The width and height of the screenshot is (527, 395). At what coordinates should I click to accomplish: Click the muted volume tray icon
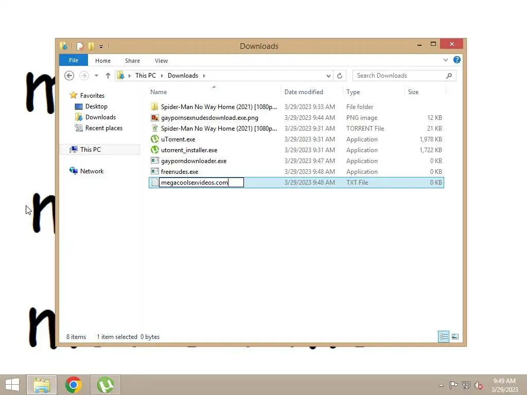point(479,385)
